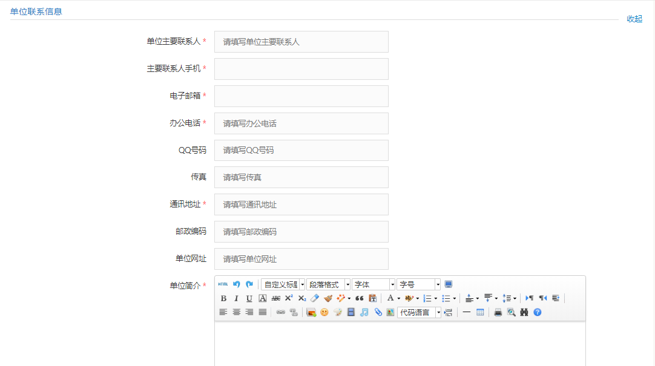This screenshot has height=366, width=655.
Task: Insert a hyperlink in editor
Action: point(280,313)
